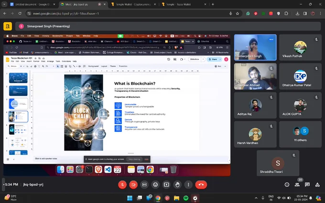The image size is (325, 203).
Task: Select Harsh Vardhan's participant tile
Action: point(255,134)
